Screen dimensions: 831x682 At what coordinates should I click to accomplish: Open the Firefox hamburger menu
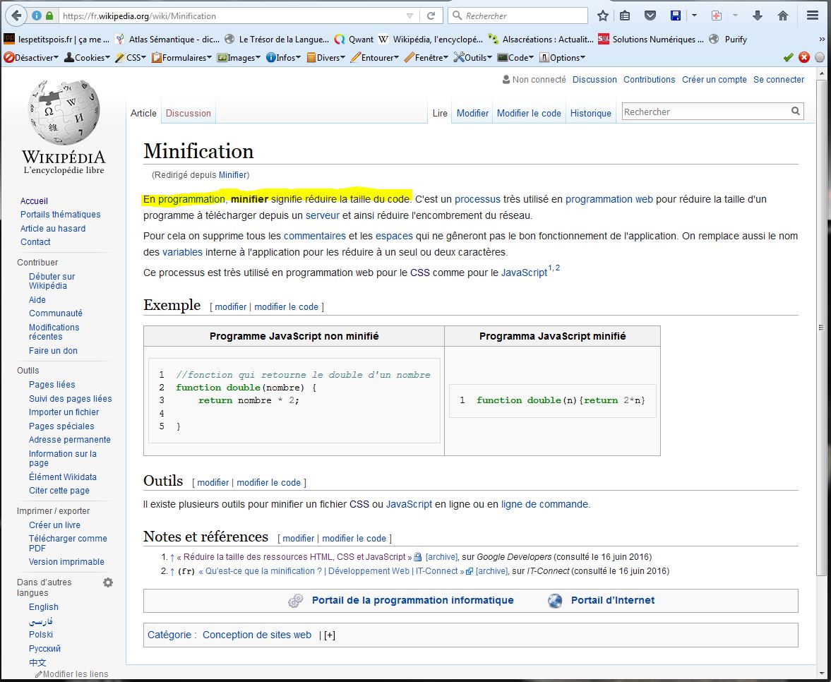tap(813, 16)
